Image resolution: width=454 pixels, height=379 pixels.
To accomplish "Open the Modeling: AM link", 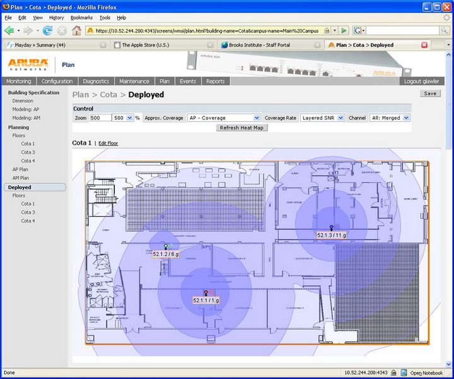I will click(x=26, y=117).
